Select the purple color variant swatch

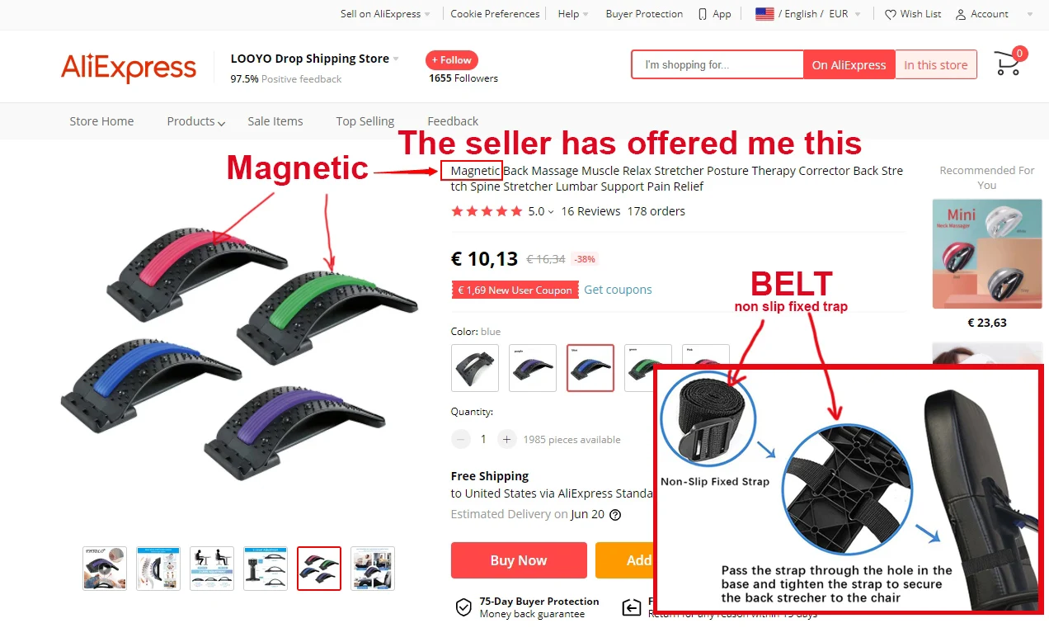(x=533, y=368)
